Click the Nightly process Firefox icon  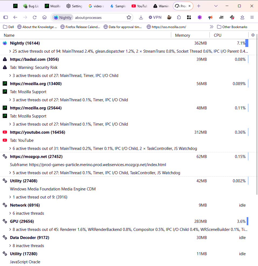click(x=5, y=43)
